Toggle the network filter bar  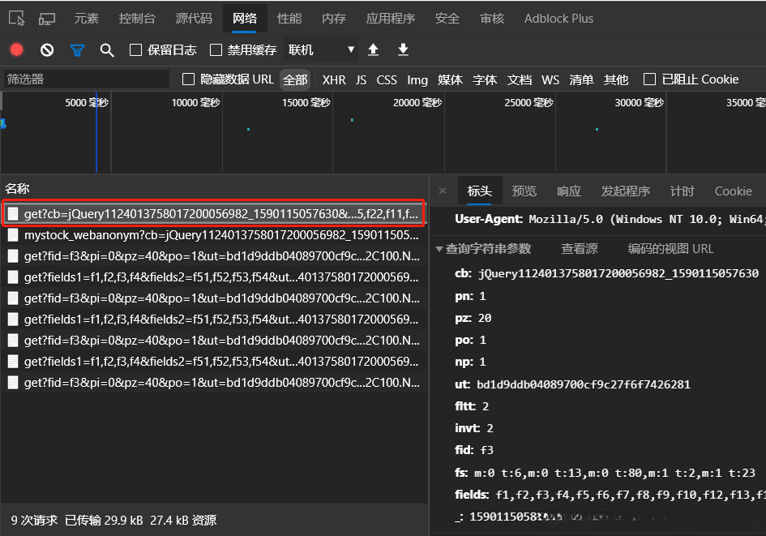tap(76, 49)
